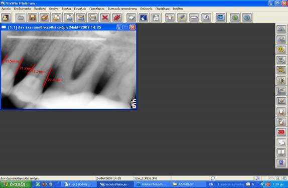Click the white tooth icon in side panel

[281, 111]
